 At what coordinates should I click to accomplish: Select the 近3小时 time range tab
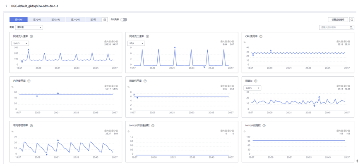[x=37, y=19]
